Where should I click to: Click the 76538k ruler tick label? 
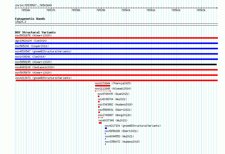coord(76,10)
